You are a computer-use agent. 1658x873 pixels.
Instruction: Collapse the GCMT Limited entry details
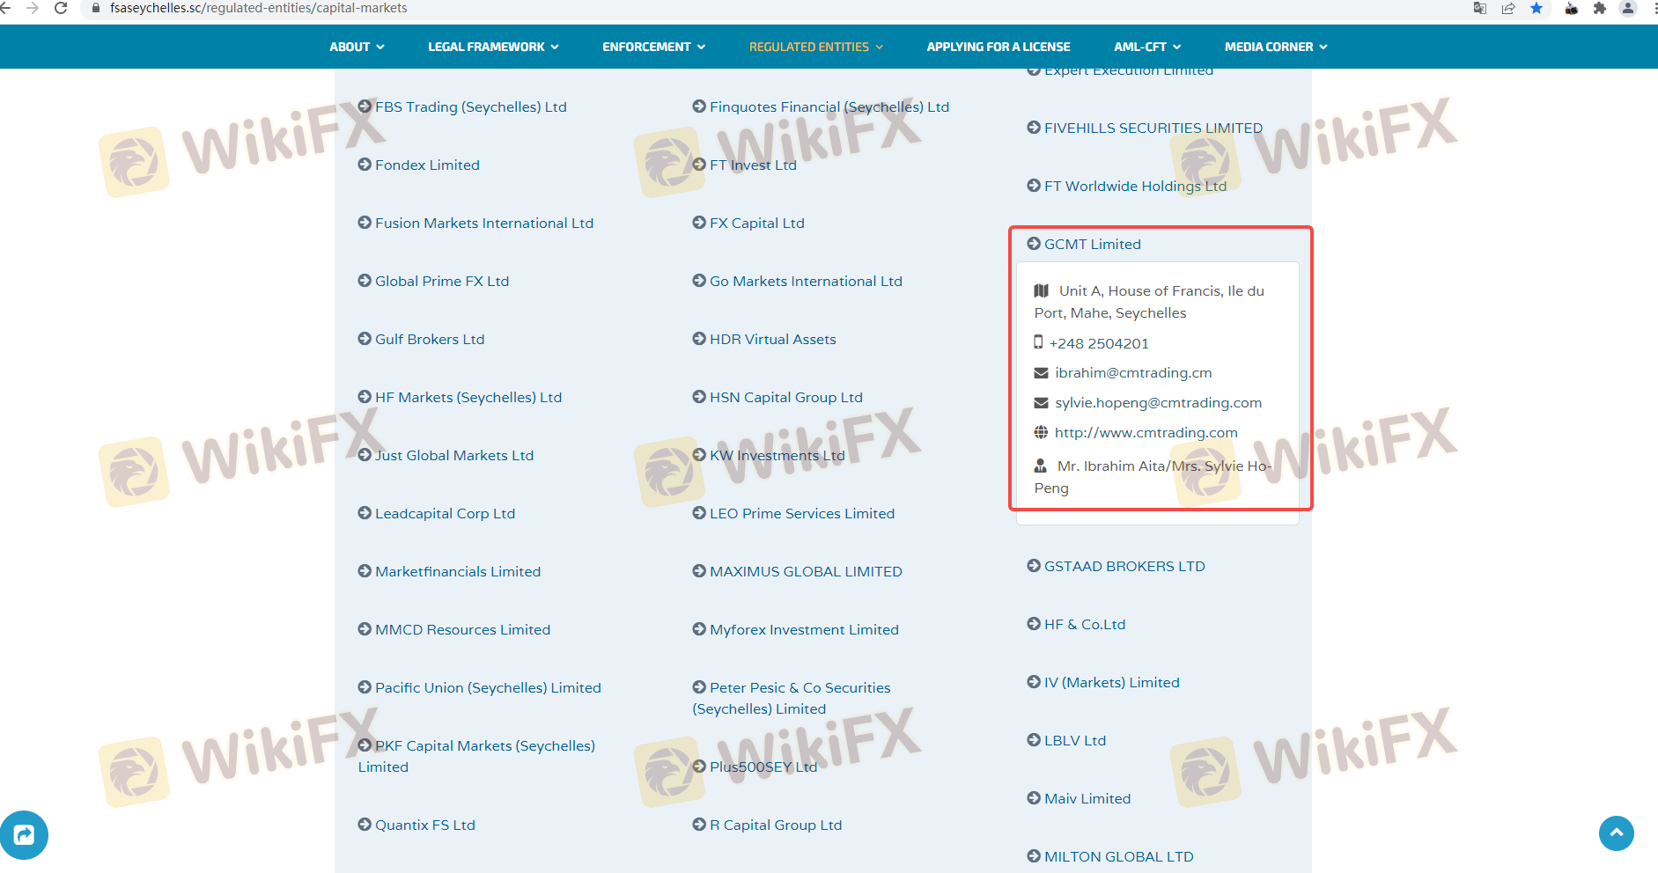coord(1091,245)
